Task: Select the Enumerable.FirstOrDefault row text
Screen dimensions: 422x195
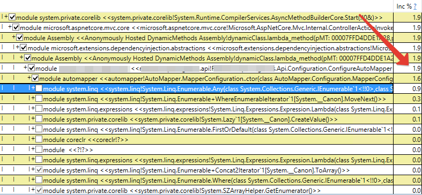Action: pyautogui.click(x=218, y=130)
